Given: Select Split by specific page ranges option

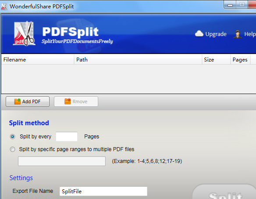Looking at the screenshot, I should pyautogui.click(x=12, y=149).
